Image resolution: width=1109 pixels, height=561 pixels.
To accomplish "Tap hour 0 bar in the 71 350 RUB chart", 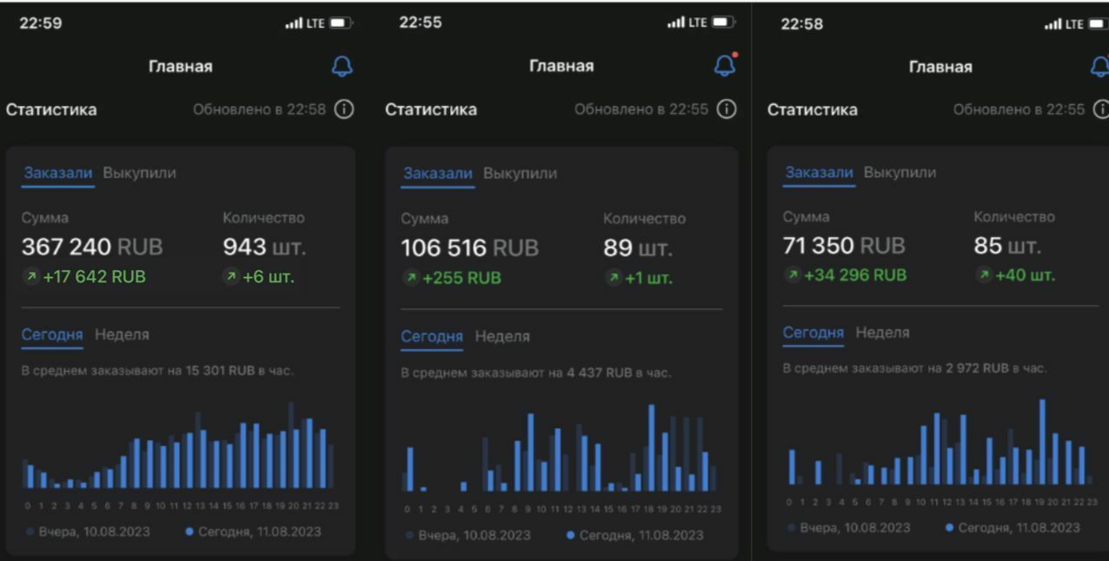I will [x=794, y=466].
